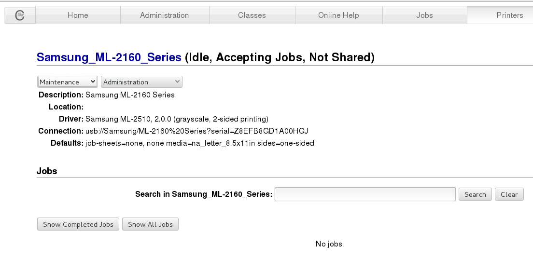Go to the Administration navigation tab
533x260 pixels.
tap(164, 15)
